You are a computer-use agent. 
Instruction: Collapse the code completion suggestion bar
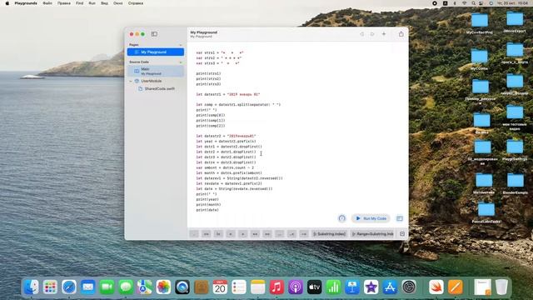402,234
